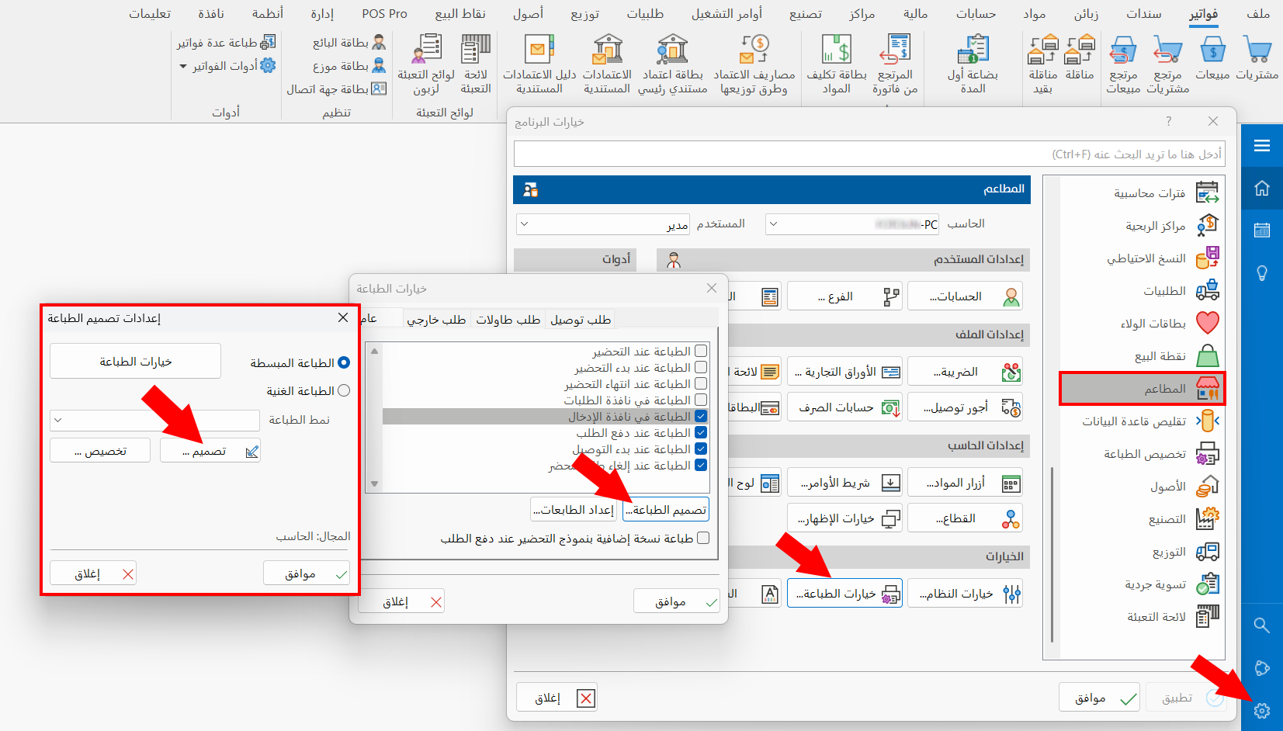Screen dimensions: 1283x731
Task: Open the home icon in blue sidebar
Action: coord(1262,188)
